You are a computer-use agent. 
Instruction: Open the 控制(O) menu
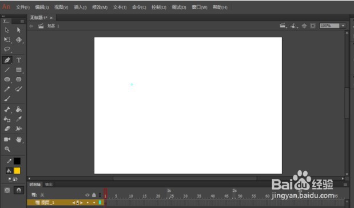pyautogui.click(x=159, y=7)
